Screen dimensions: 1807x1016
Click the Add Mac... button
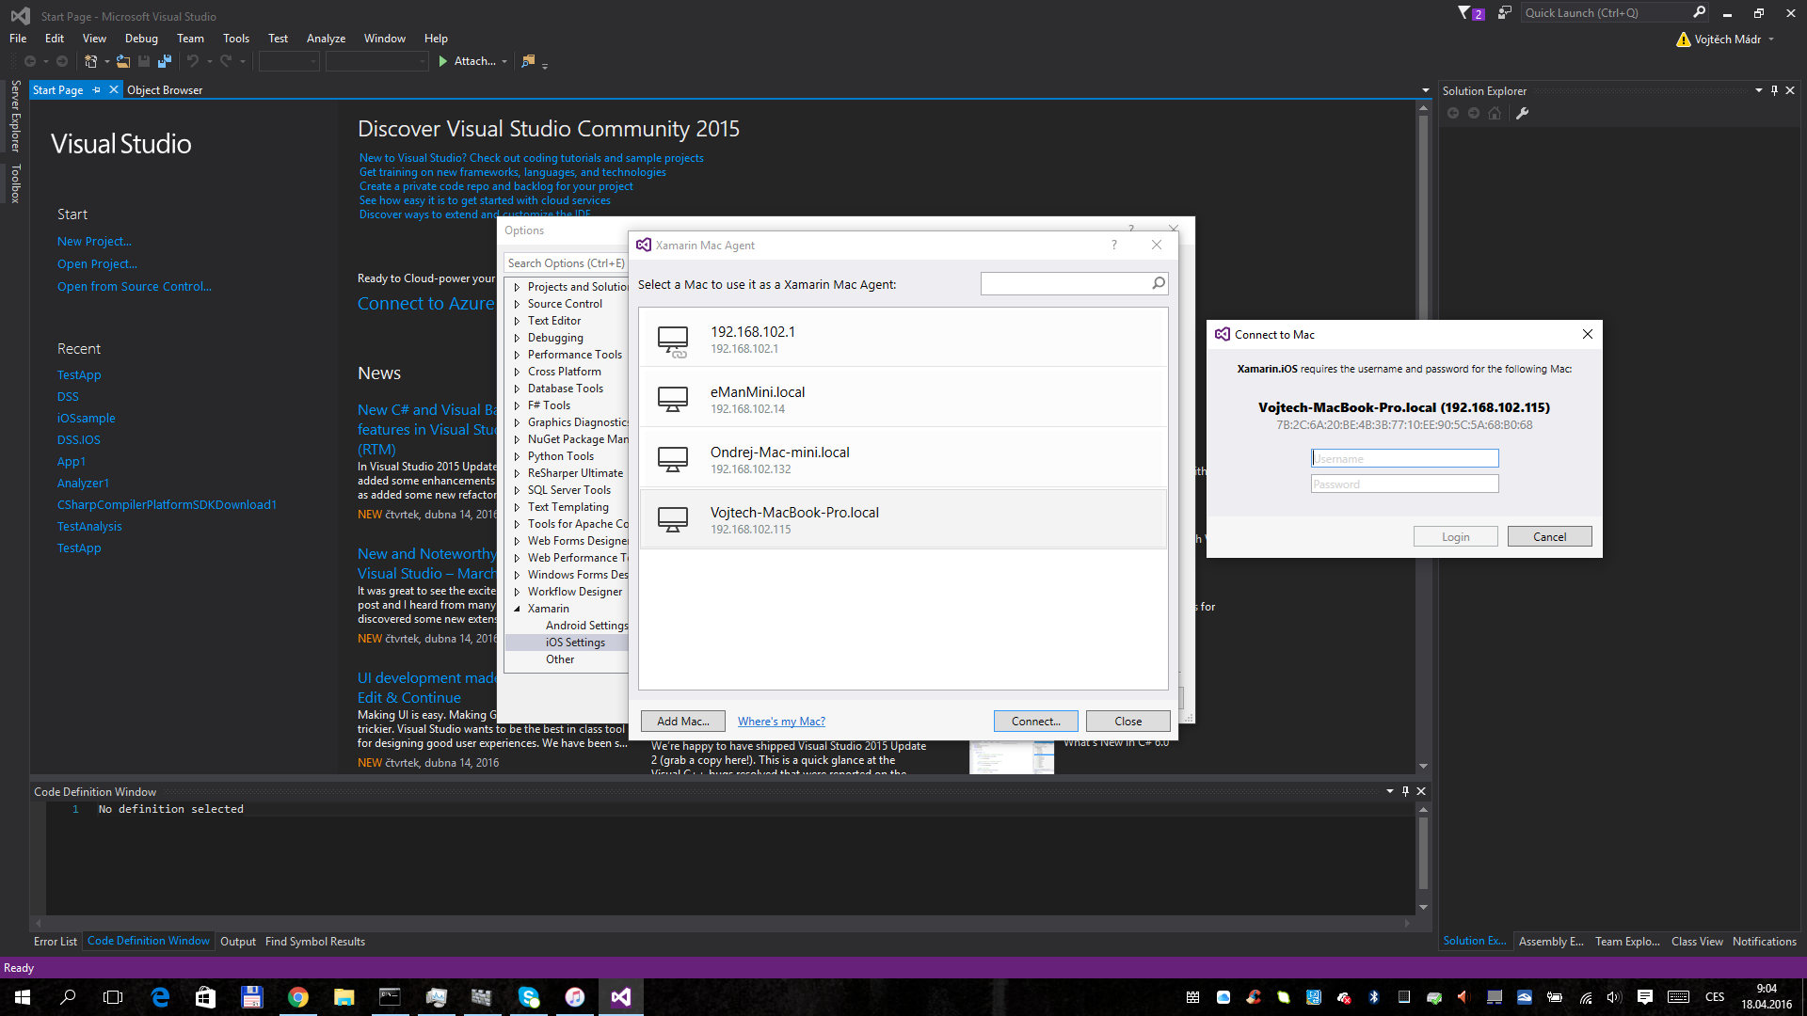point(683,721)
